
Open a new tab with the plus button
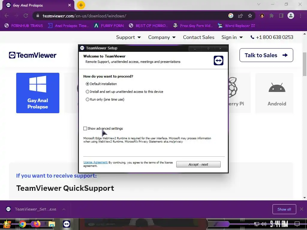coord(81,5)
